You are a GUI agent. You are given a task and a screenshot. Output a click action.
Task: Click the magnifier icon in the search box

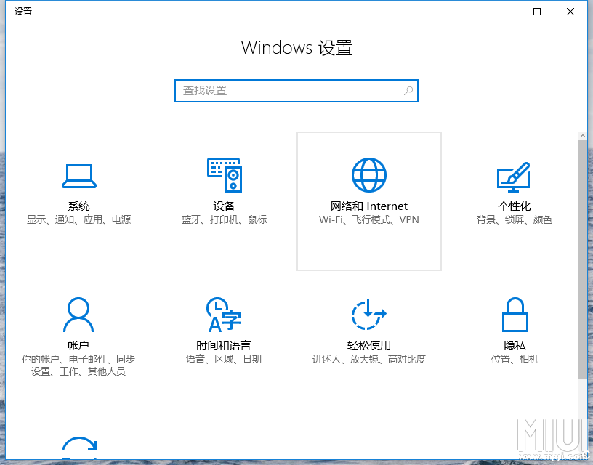point(408,90)
